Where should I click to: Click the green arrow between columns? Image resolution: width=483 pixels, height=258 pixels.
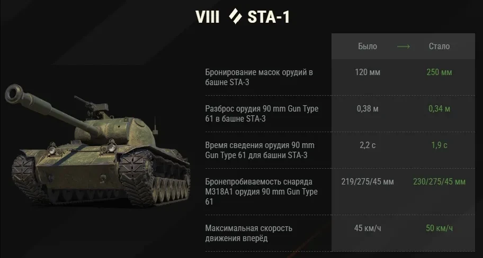[403, 47]
